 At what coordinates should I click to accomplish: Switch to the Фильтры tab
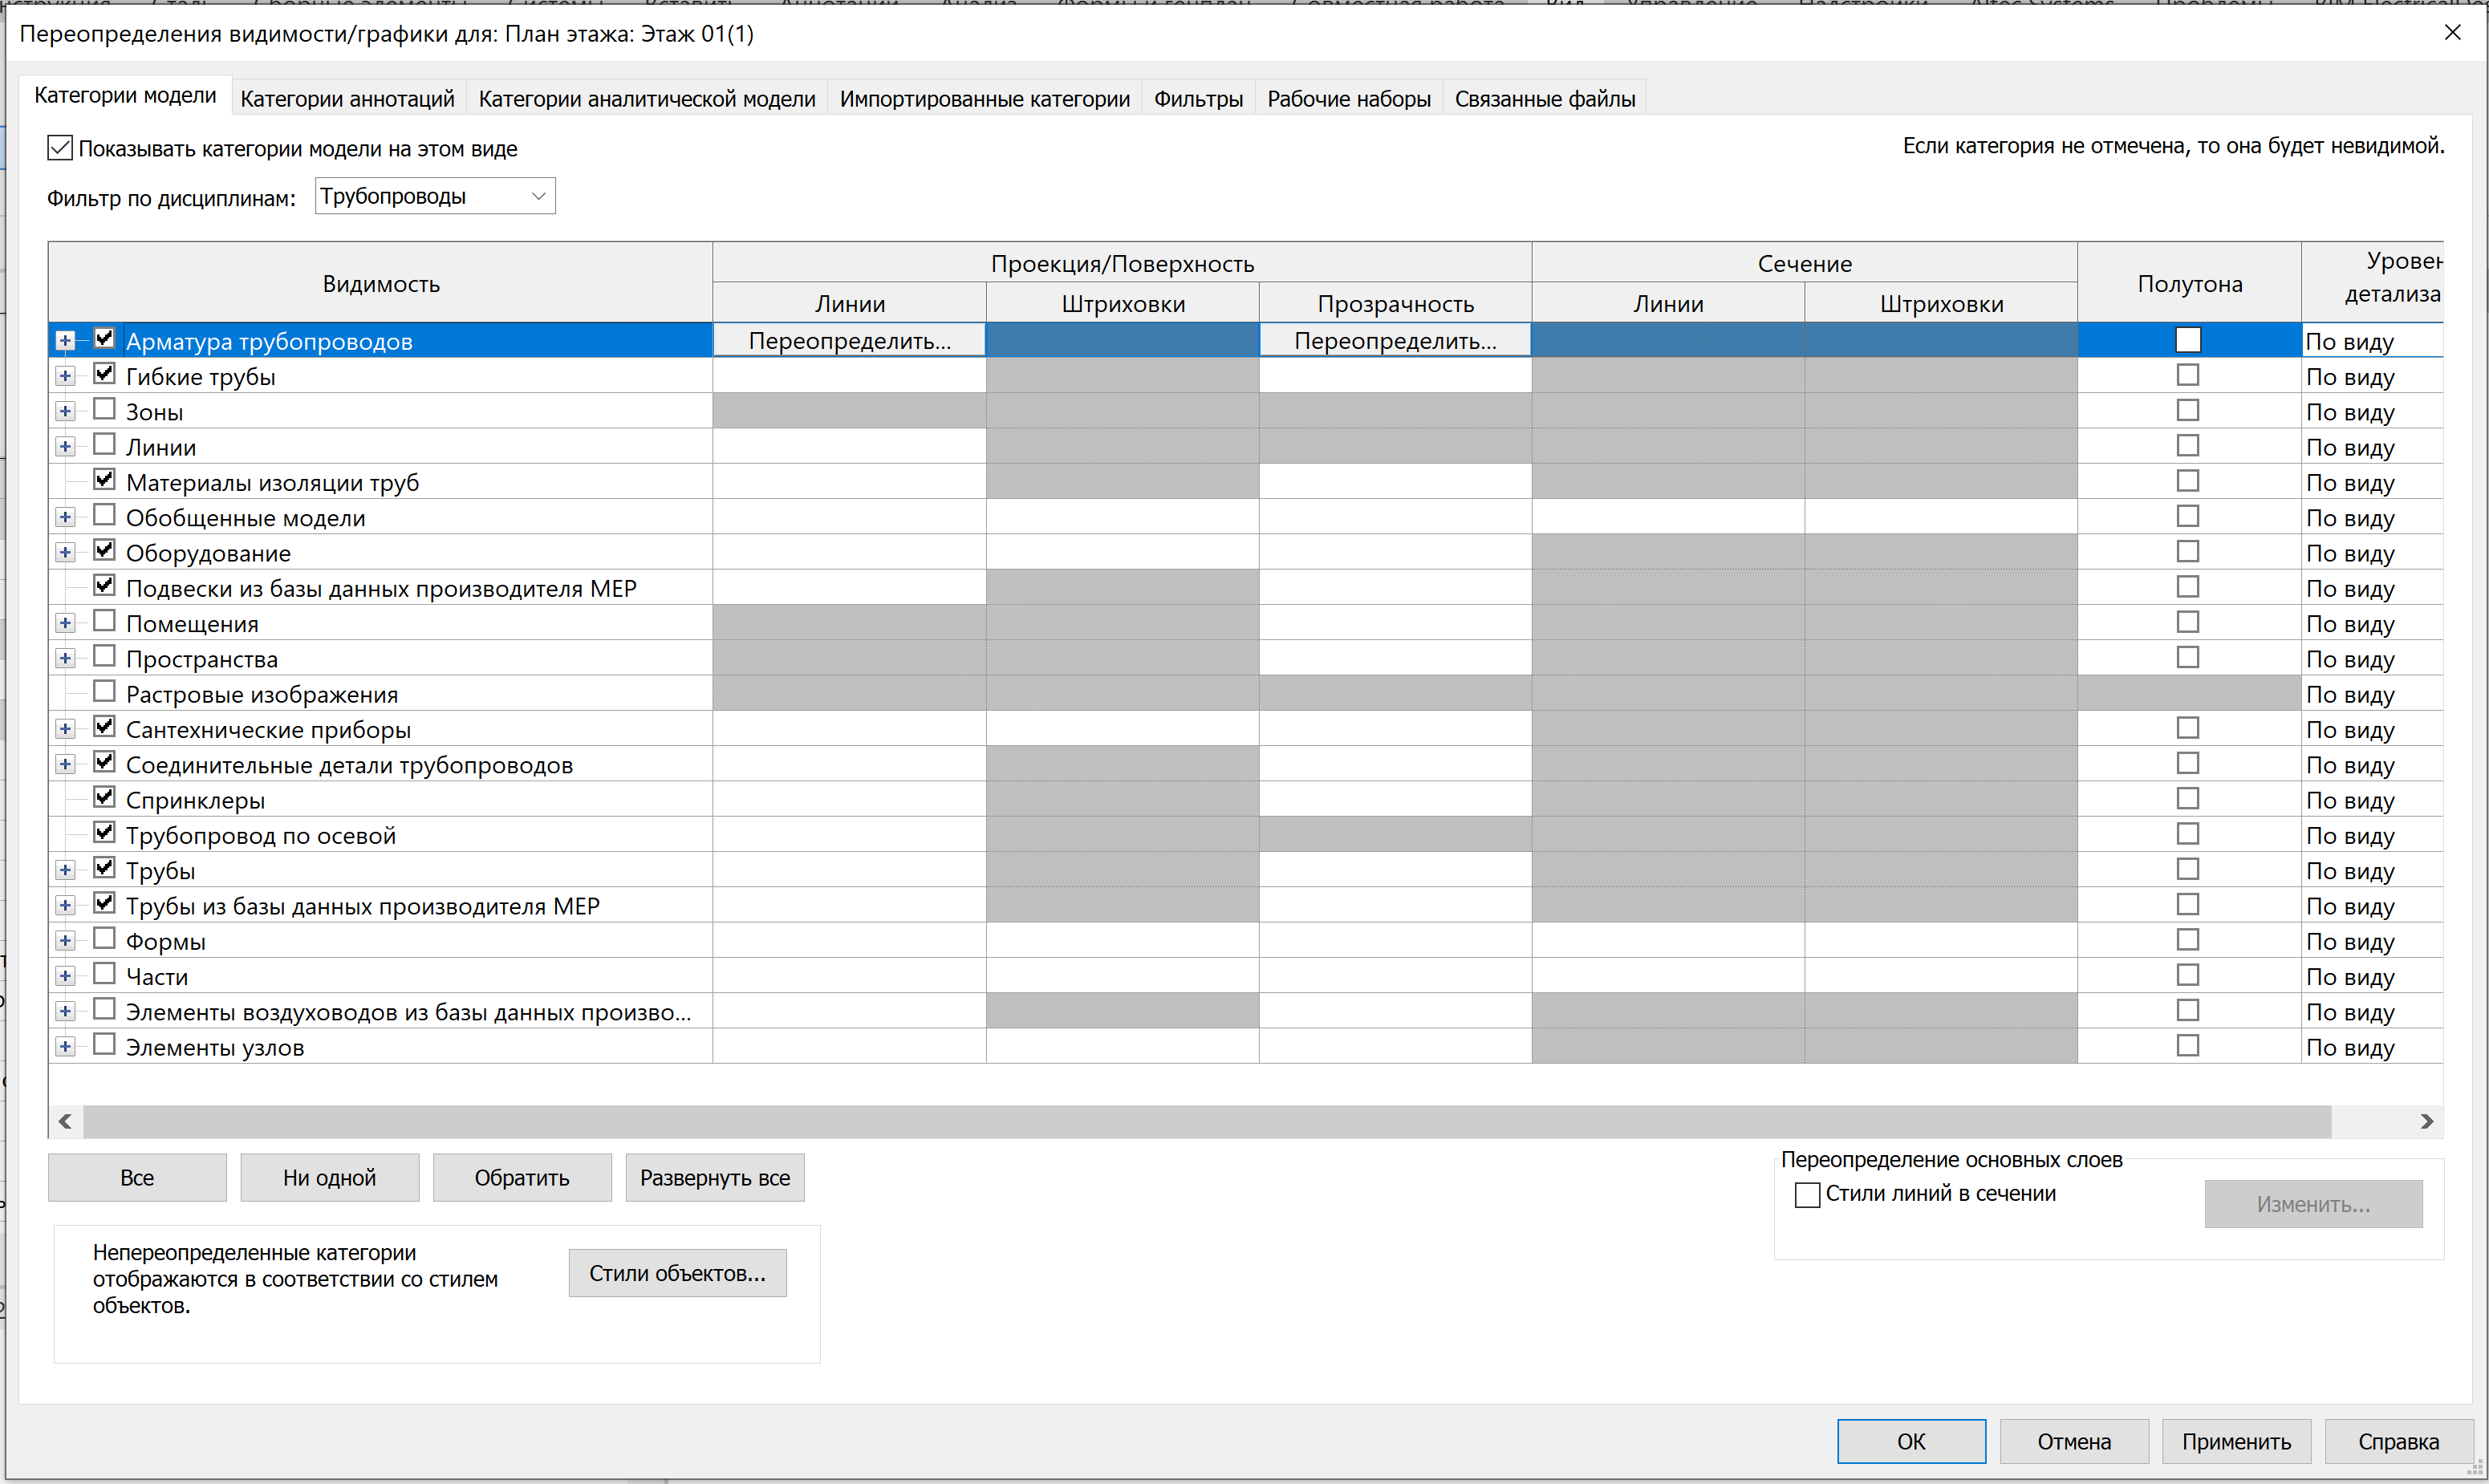click(x=1198, y=98)
